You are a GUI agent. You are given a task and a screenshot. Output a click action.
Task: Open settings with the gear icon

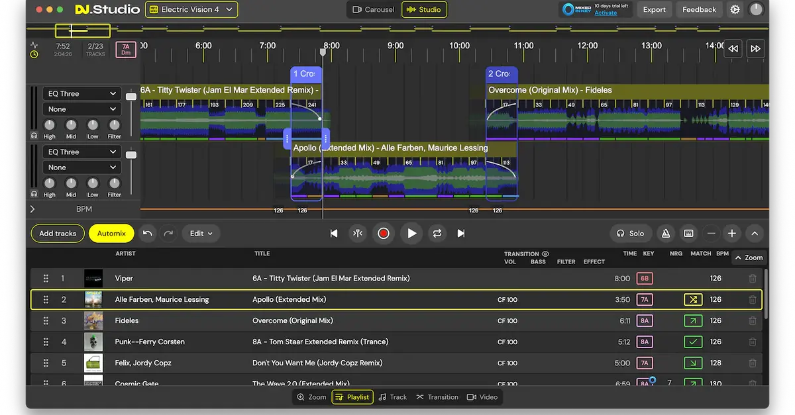click(x=735, y=9)
